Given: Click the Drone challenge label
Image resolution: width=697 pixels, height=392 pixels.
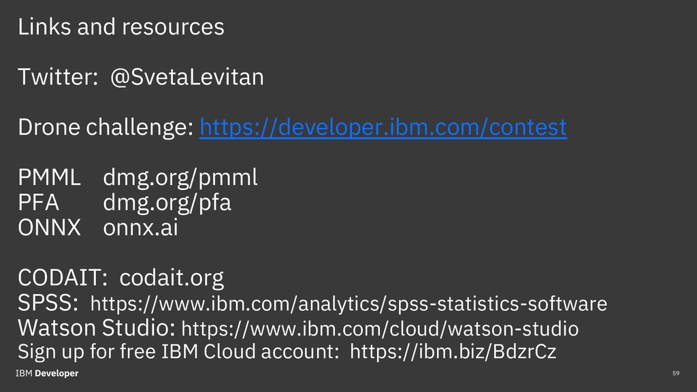Looking at the screenshot, I should pyautogui.click(x=106, y=127).
